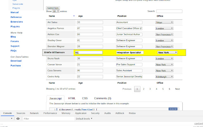
Task: Select the Console DevTools tab
Action: (x=7, y=113)
